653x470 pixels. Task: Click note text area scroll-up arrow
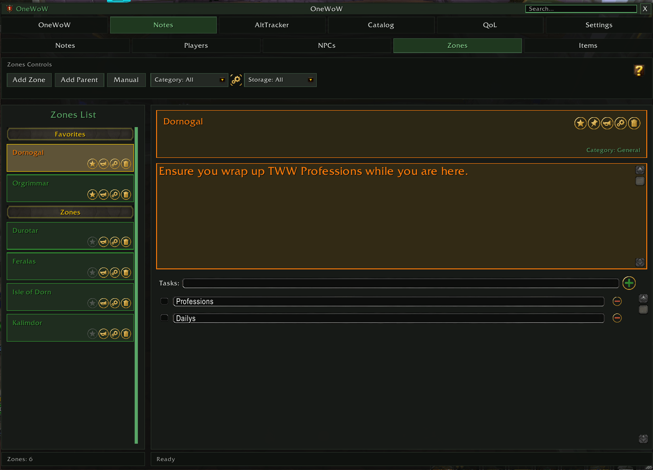[640, 169]
